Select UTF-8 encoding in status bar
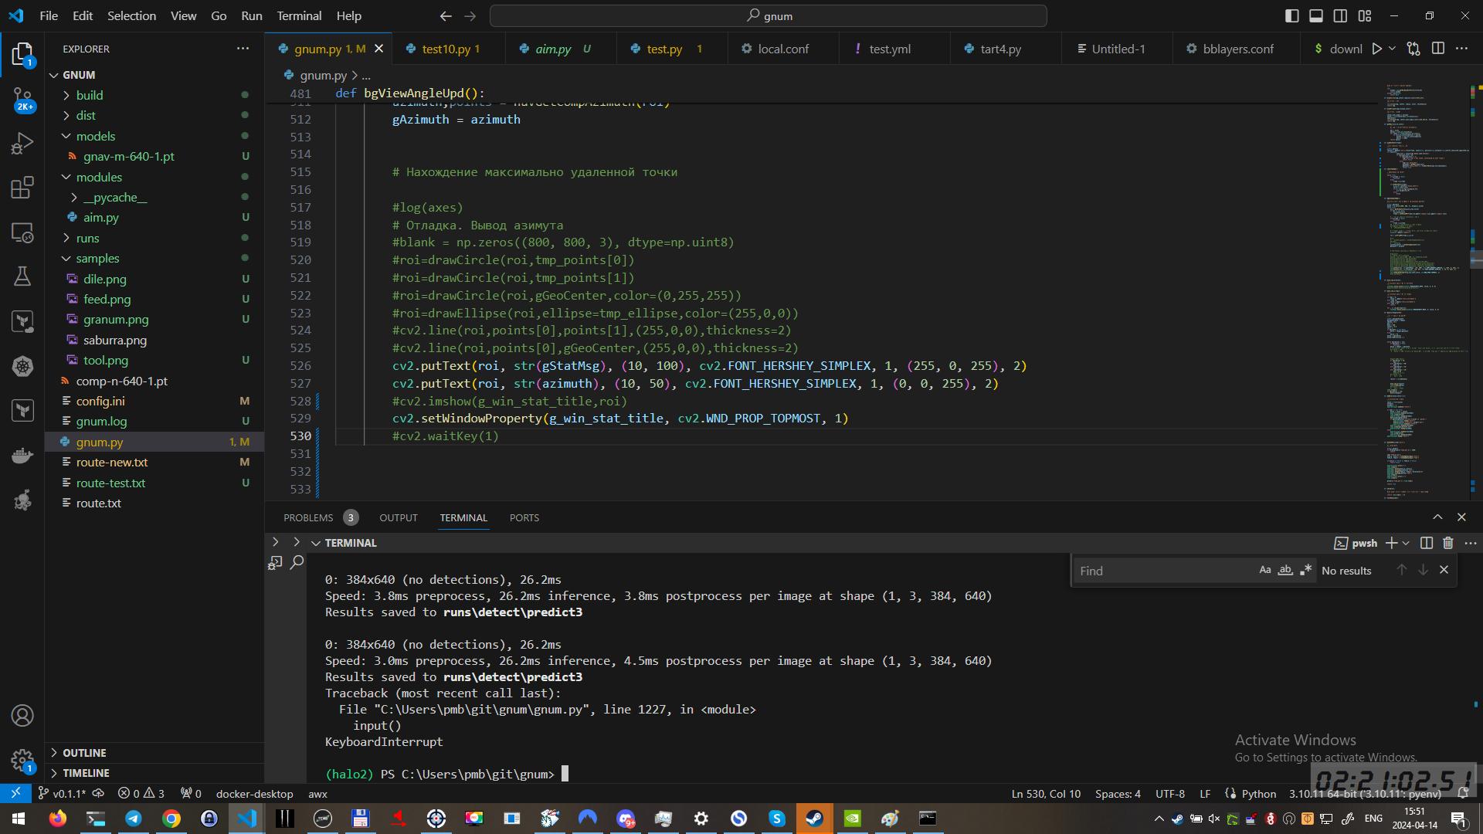This screenshot has width=1483, height=834. point(1170,793)
